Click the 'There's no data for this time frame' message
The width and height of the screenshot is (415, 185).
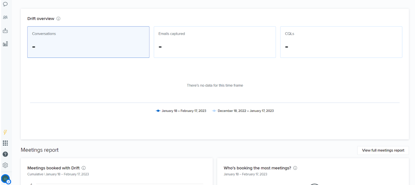click(x=215, y=86)
